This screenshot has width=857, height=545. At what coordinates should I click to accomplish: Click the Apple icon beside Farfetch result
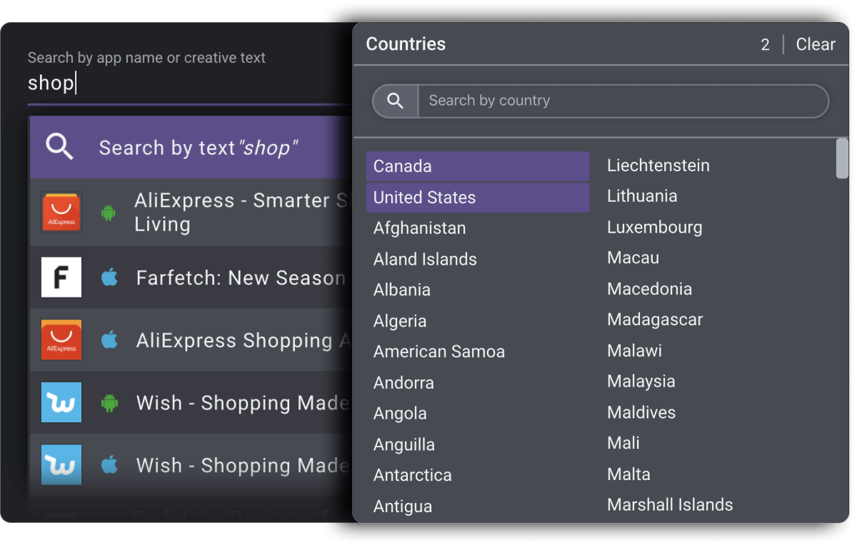[x=109, y=277]
